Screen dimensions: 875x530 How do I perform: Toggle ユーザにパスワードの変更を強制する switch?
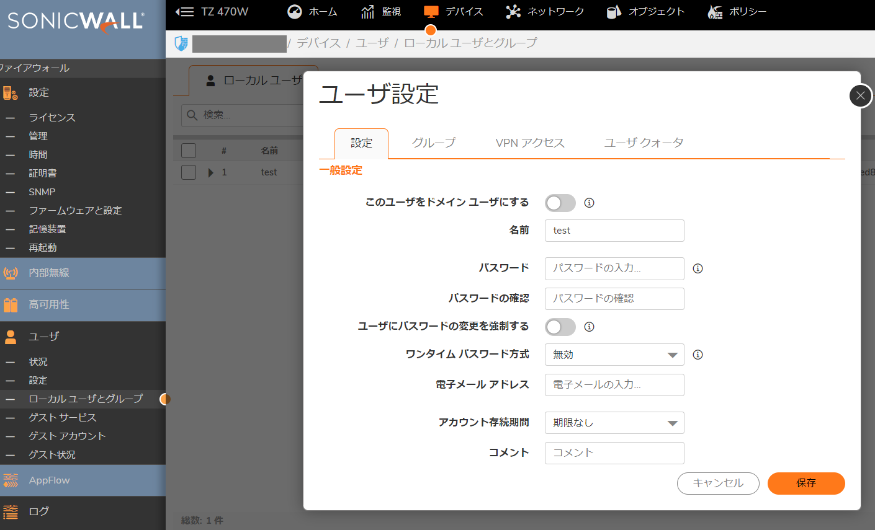560,327
